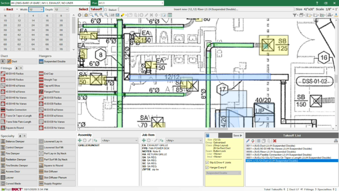Switch to the Select mode tab
Screen dimensions: 339x191
(x=83, y=9)
